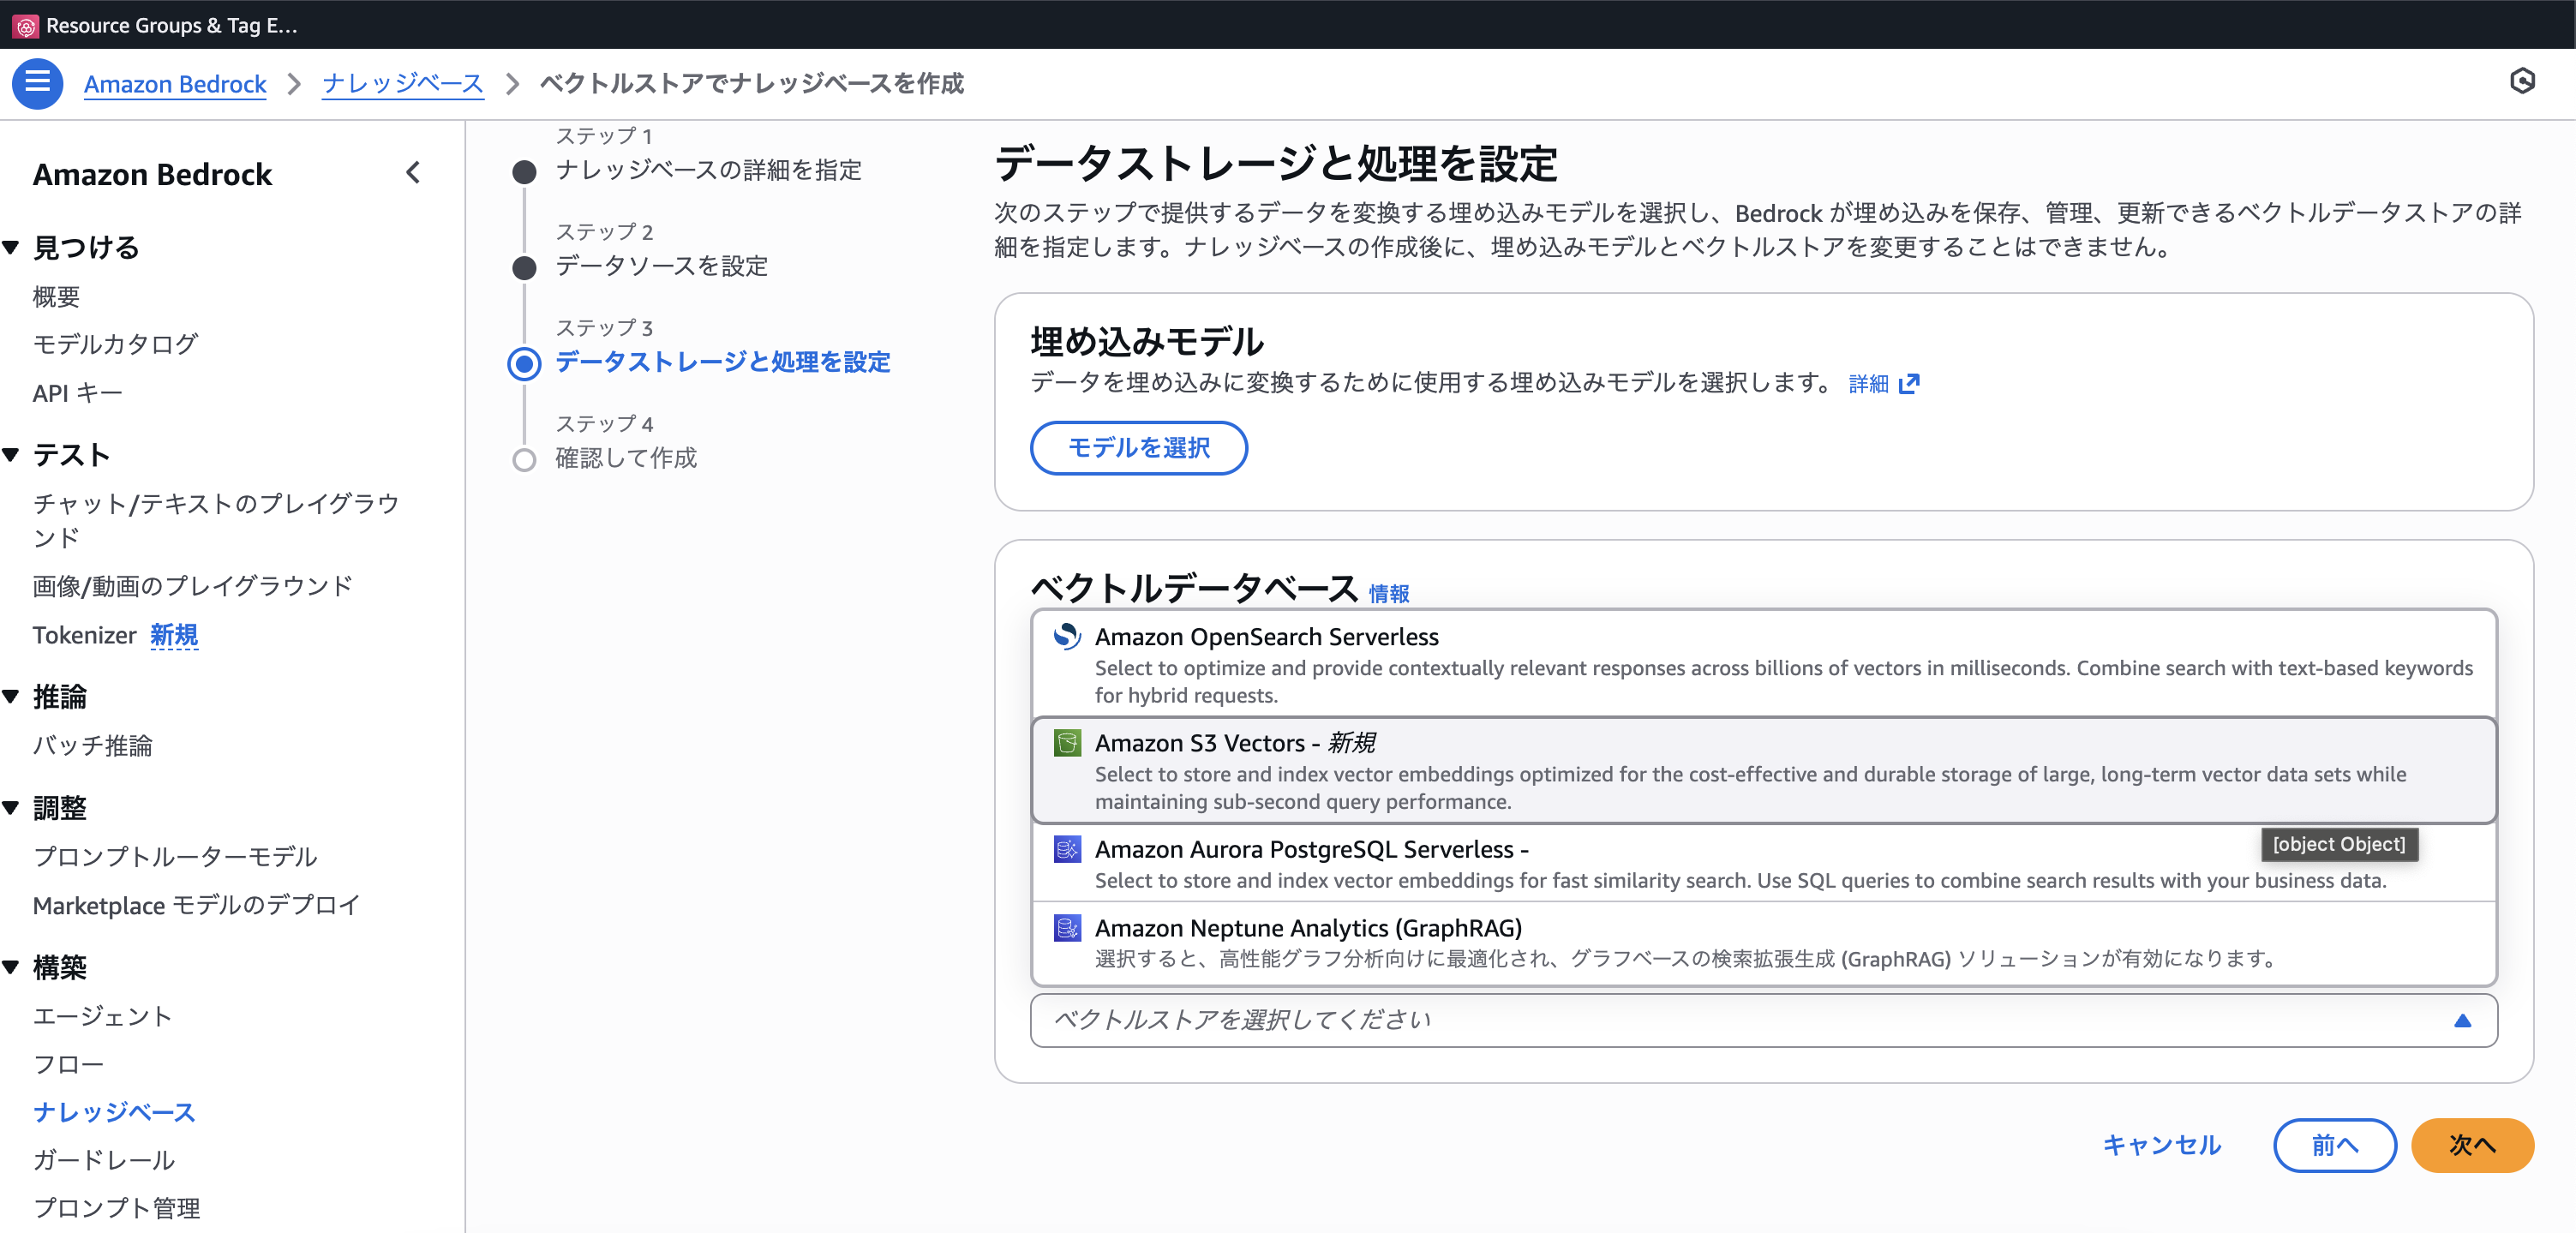Click the green Amazon S3 Vectors icon

[1067, 743]
